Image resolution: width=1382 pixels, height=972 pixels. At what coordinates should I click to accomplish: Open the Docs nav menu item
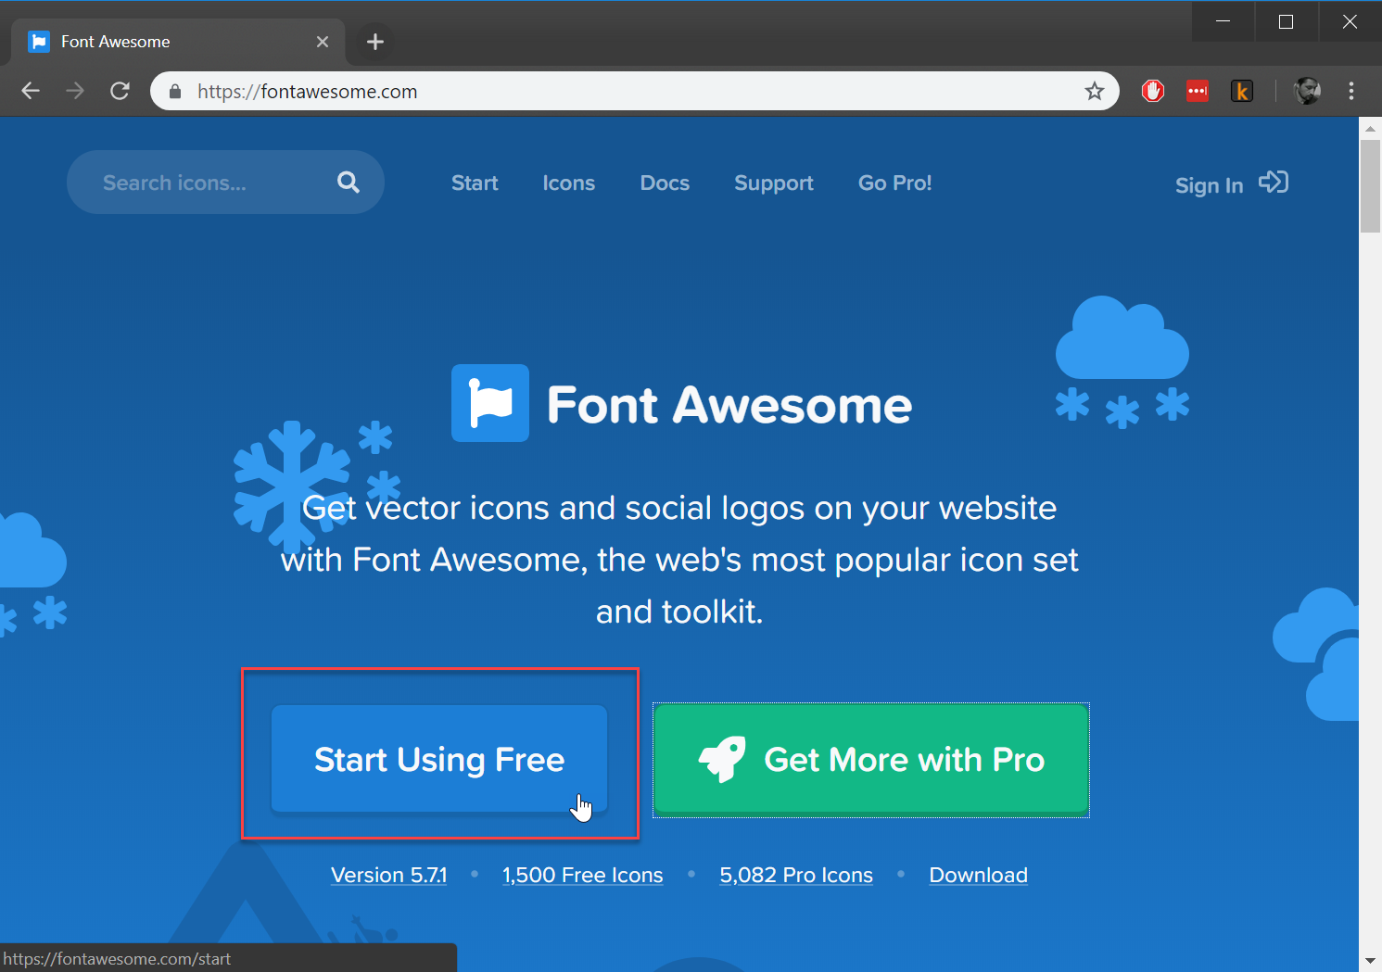point(665,183)
